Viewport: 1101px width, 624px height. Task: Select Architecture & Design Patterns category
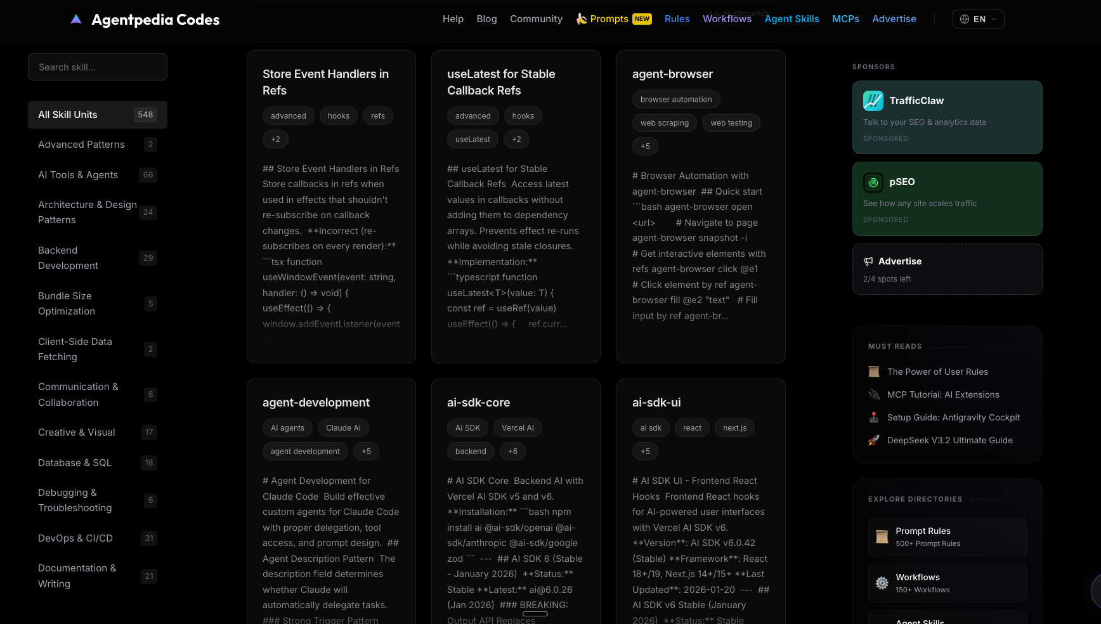tap(98, 212)
